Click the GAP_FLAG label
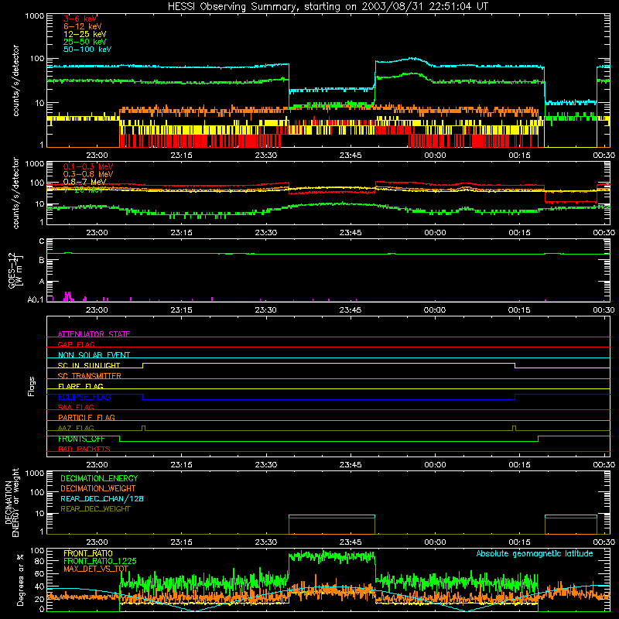 click(x=76, y=344)
